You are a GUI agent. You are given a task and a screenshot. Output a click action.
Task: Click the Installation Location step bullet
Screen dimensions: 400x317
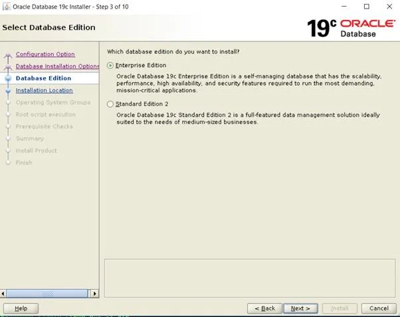[x=8, y=91]
